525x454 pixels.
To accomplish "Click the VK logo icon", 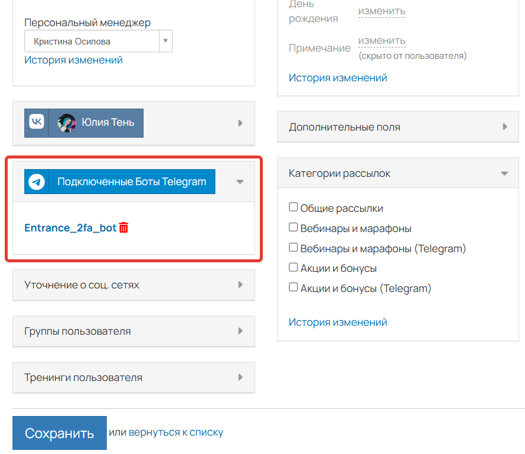I will coord(36,123).
